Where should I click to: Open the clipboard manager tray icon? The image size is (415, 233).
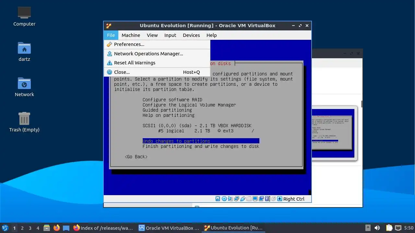click(389, 228)
